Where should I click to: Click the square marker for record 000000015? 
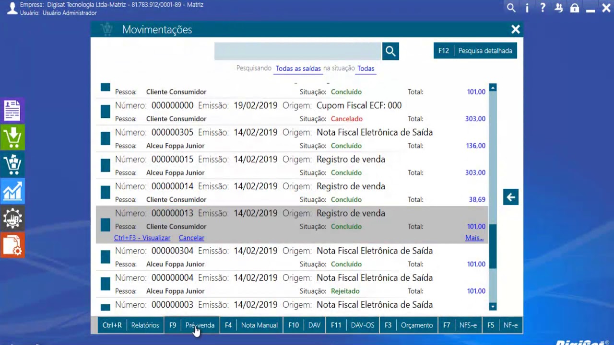(106, 165)
